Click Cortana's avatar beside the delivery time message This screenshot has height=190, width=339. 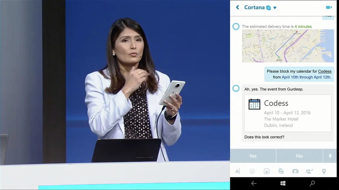pos(236,26)
